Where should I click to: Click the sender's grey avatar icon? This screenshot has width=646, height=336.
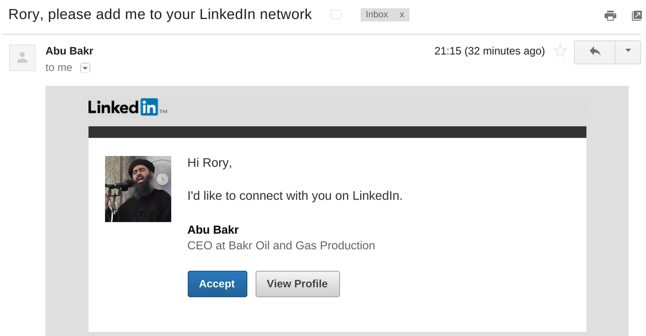[x=22, y=58]
